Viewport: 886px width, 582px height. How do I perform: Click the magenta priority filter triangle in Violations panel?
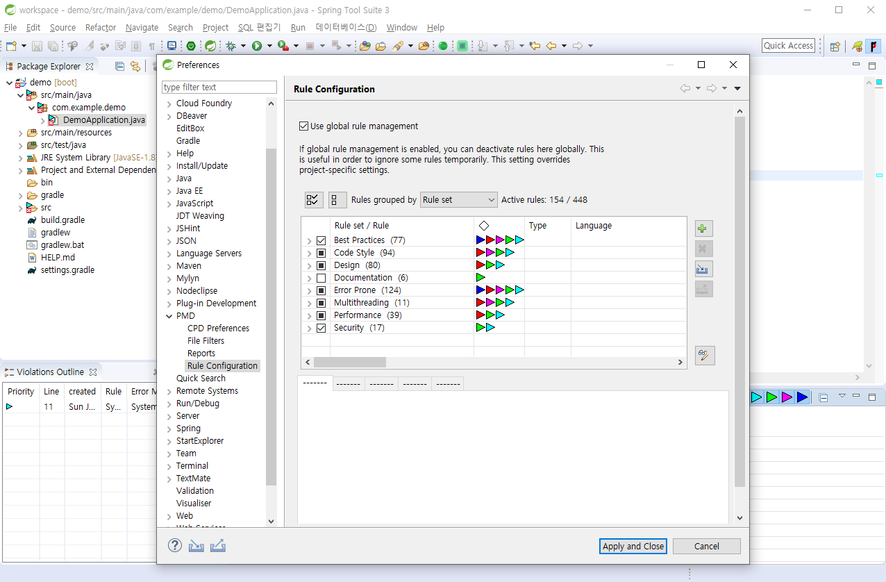point(787,397)
